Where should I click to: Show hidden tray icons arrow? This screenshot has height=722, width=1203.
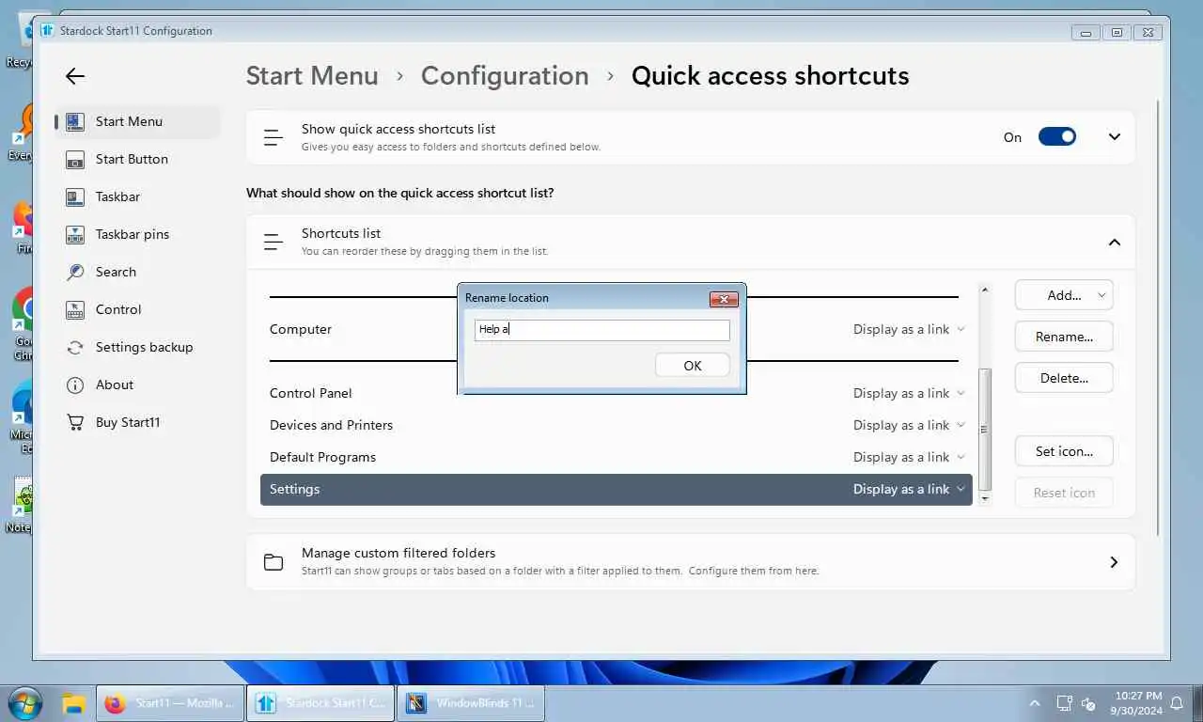[1036, 703]
